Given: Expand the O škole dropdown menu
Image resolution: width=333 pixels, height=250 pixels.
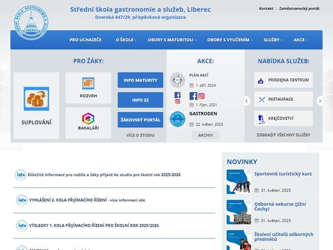Looking at the screenshot, I should 126,40.
